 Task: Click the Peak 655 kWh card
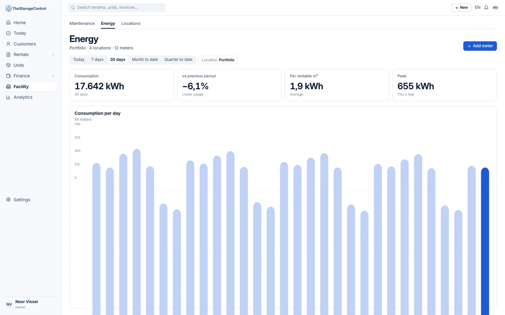(x=444, y=85)
